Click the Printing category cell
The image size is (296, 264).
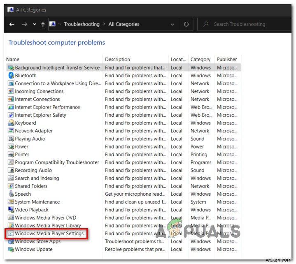coord(199,155)
